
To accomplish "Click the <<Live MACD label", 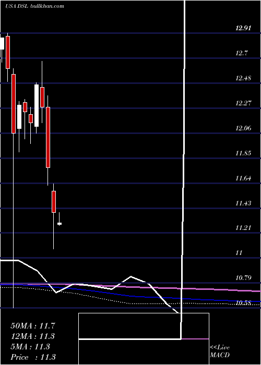I will tap(220, 351).
